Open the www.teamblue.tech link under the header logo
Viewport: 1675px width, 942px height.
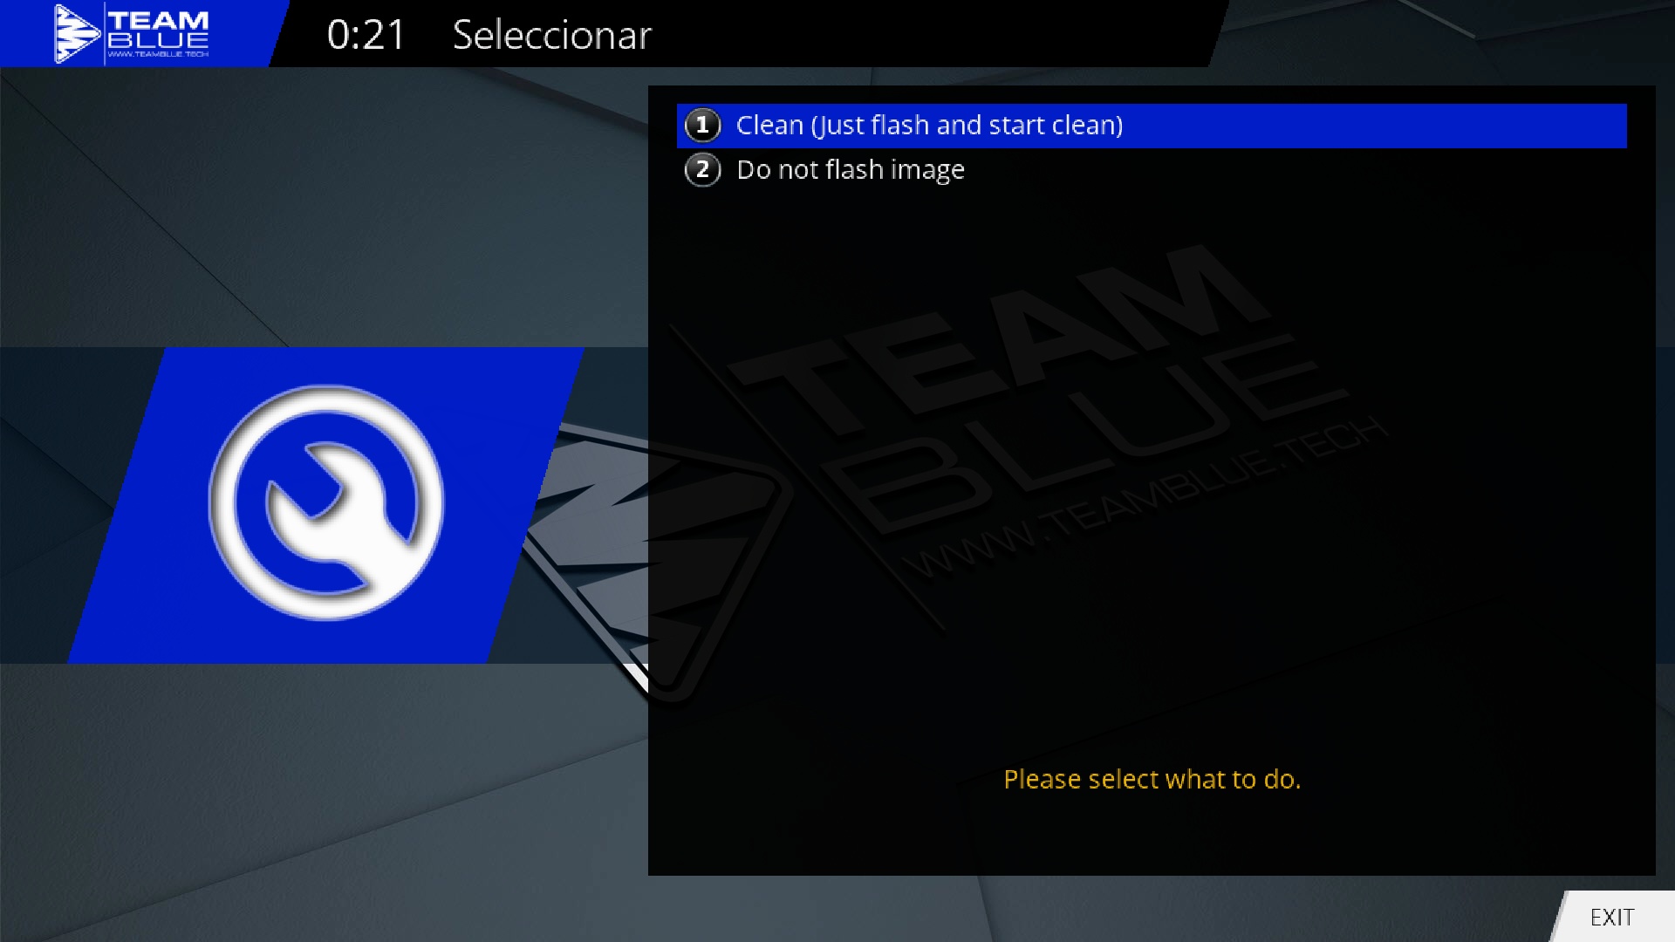(x=158, y=54)
